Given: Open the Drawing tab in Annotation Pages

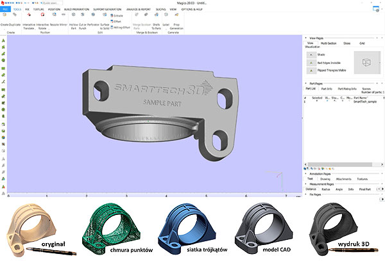Looking at the screenshot, I should [x=325, y=179].
